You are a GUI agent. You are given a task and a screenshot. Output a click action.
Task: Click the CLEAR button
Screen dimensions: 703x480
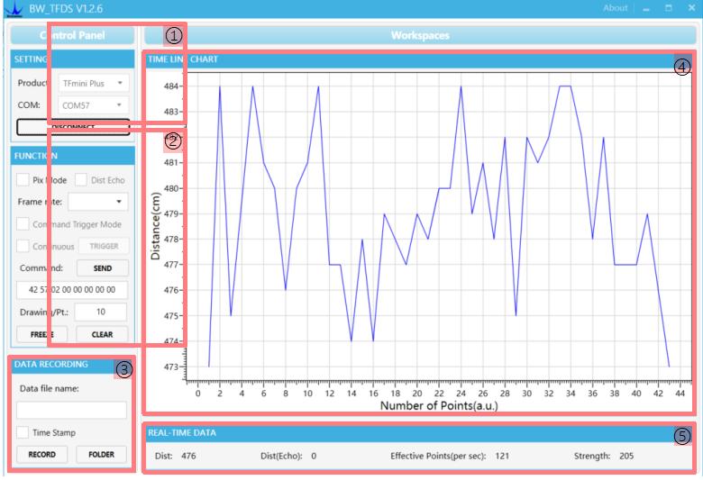coord(102,334)
